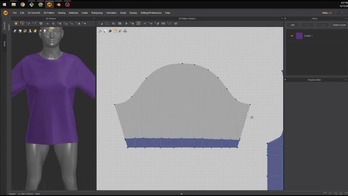Click the highlighted yellow display icon in 2D window
Screen dimensions: 348x196
click(115, 31)
